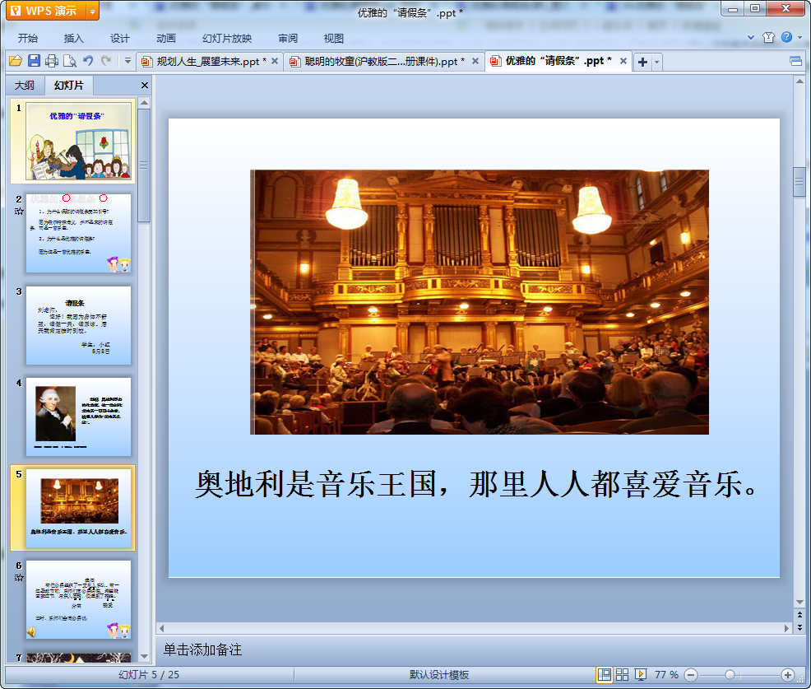Start slideshow from status bar icon
Viewport: 811px width, 689px height.
(640, 674)
